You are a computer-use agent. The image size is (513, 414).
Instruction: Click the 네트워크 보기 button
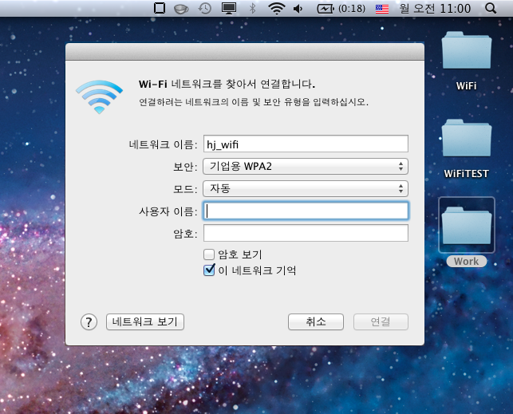(x=145, y=321)
